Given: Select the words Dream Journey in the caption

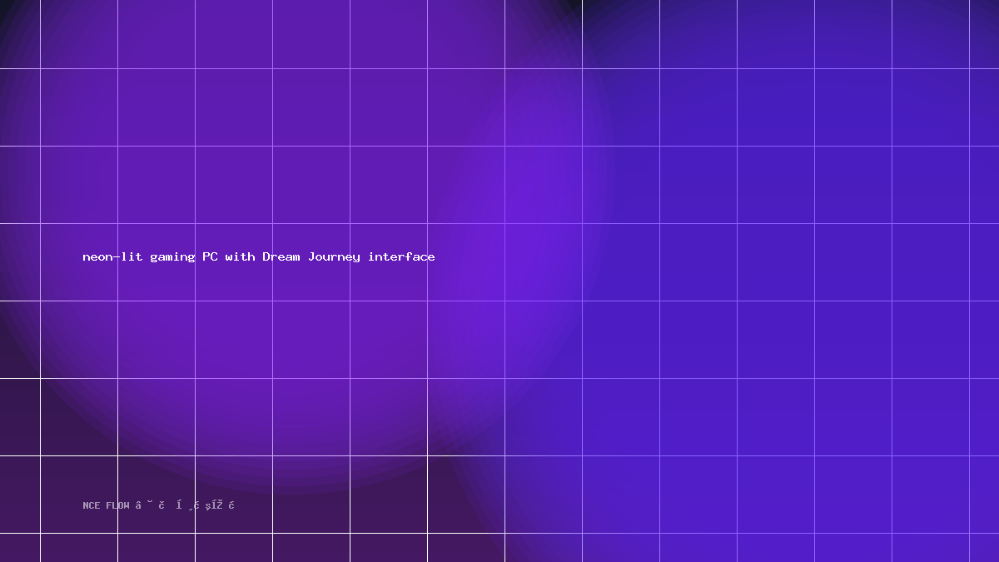Looking at the screenshot, I should 311,256.
